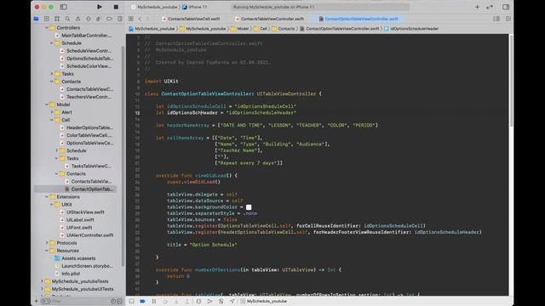Viewport: 545px width, 306px height.
Task: Click the white backgroundColor color literal
Action: (249, 207)
